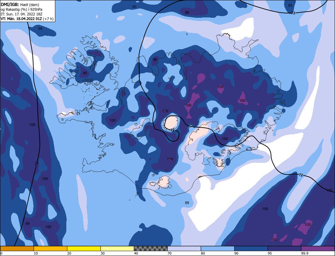The image size is (335, 256).
Task: Click the '30' legend scale number
Action: 103,253
